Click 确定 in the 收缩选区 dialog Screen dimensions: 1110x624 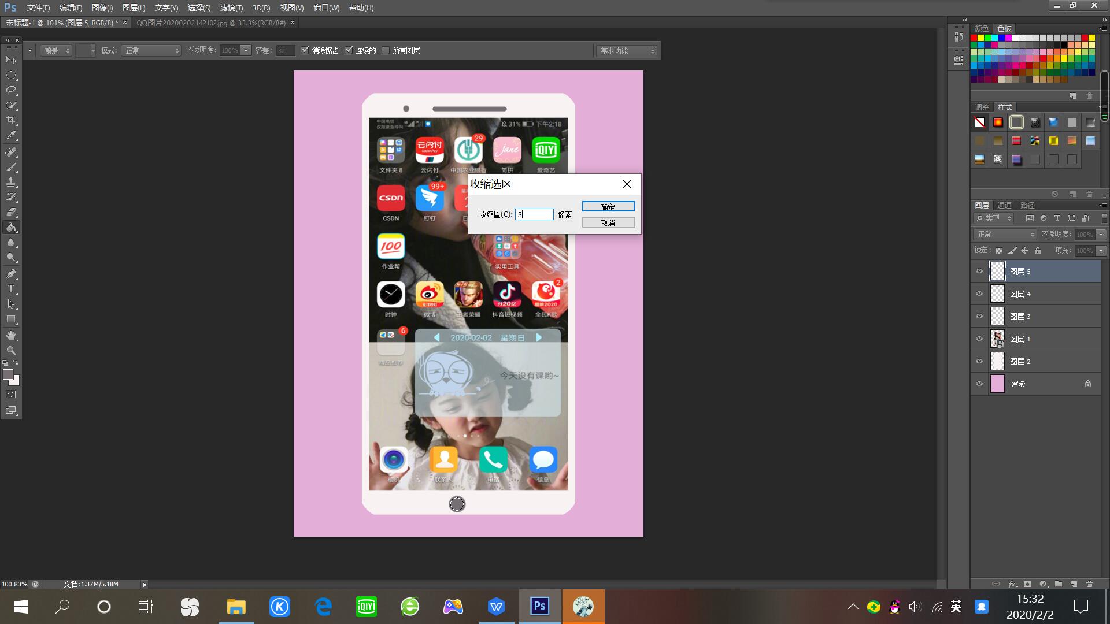click(x=608, y=207)
